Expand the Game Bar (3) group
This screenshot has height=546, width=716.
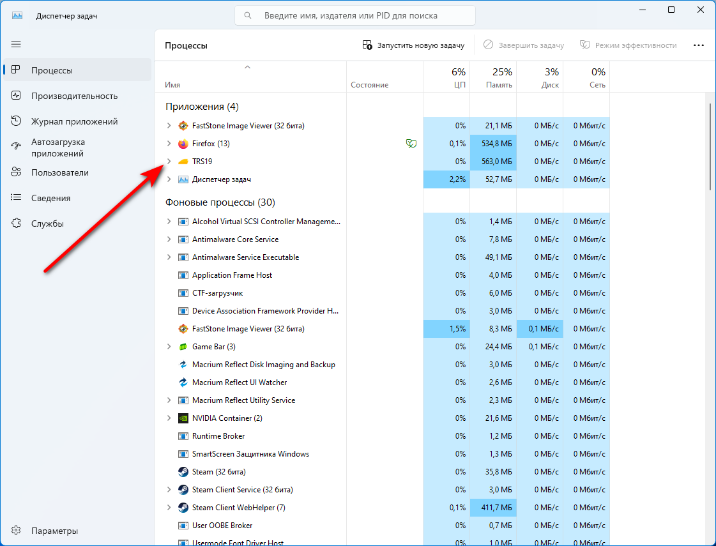[169, 347]
